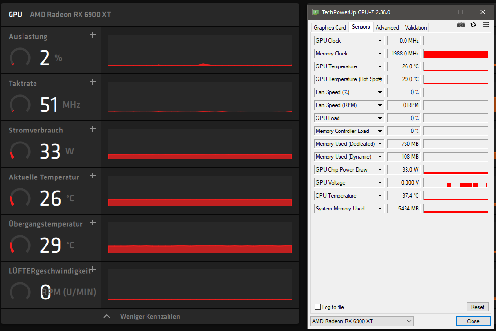Click the GPU-Z app icon in title bar

pos(316,12)
